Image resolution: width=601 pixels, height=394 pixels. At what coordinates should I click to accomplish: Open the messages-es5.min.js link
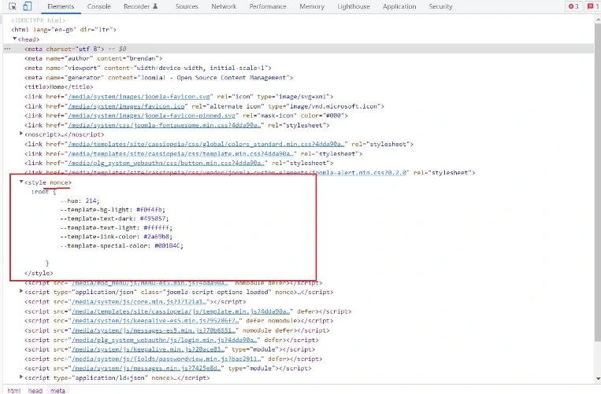point(154,330)
